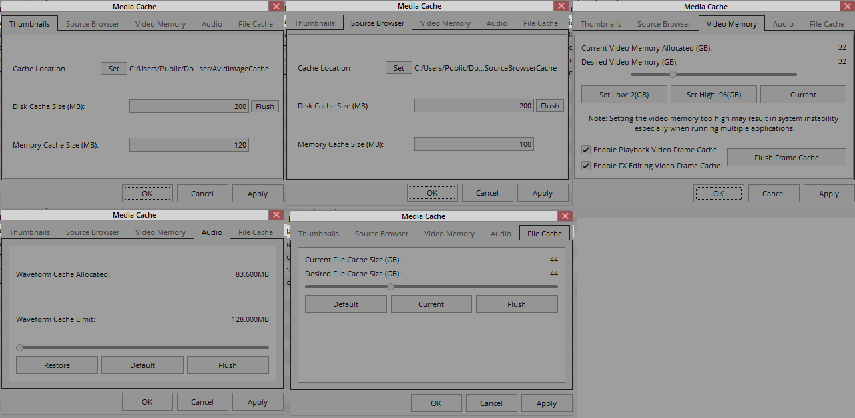
Task: Click Waveform Cache Limit slider handle
Action: click(x=20, y=347)
